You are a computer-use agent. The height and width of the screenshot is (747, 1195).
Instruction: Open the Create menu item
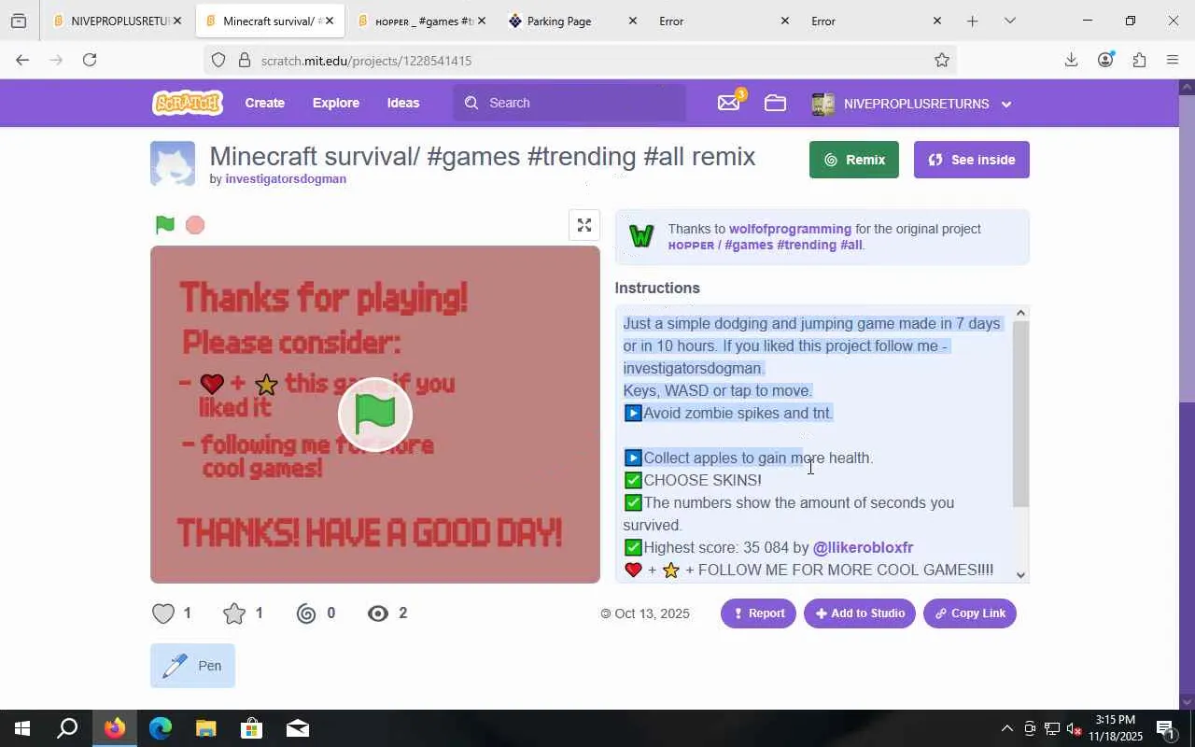tap(265, 103)
